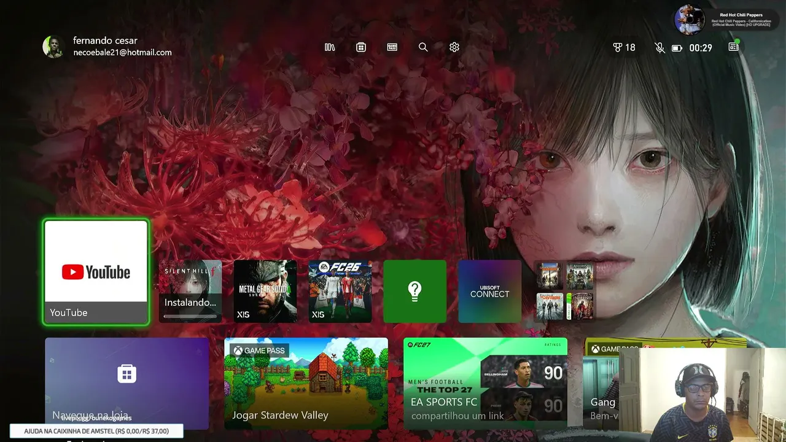This screenshot has height=442, width=786.
Task: Open the Microsoft Store icon in the top bar
Action: point(361,47)
